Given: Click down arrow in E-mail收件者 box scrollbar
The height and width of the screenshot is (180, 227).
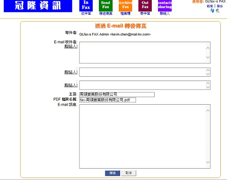Looking at the screenshot, I should (208, 57).
